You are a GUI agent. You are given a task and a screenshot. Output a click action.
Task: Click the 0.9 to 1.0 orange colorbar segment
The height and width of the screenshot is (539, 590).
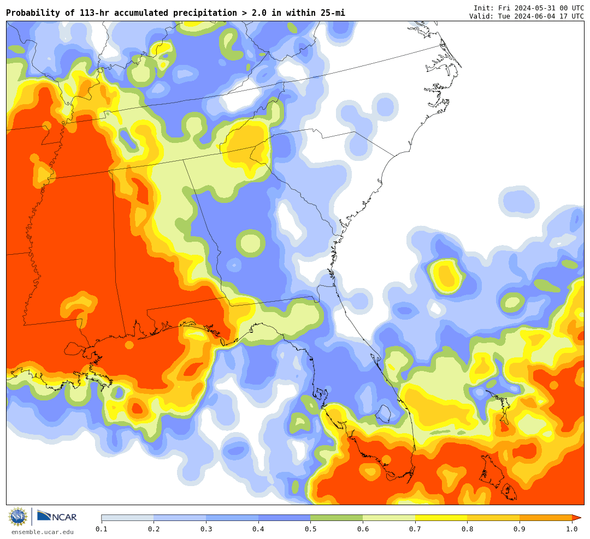pyautogui.click(x=546, y=518)
